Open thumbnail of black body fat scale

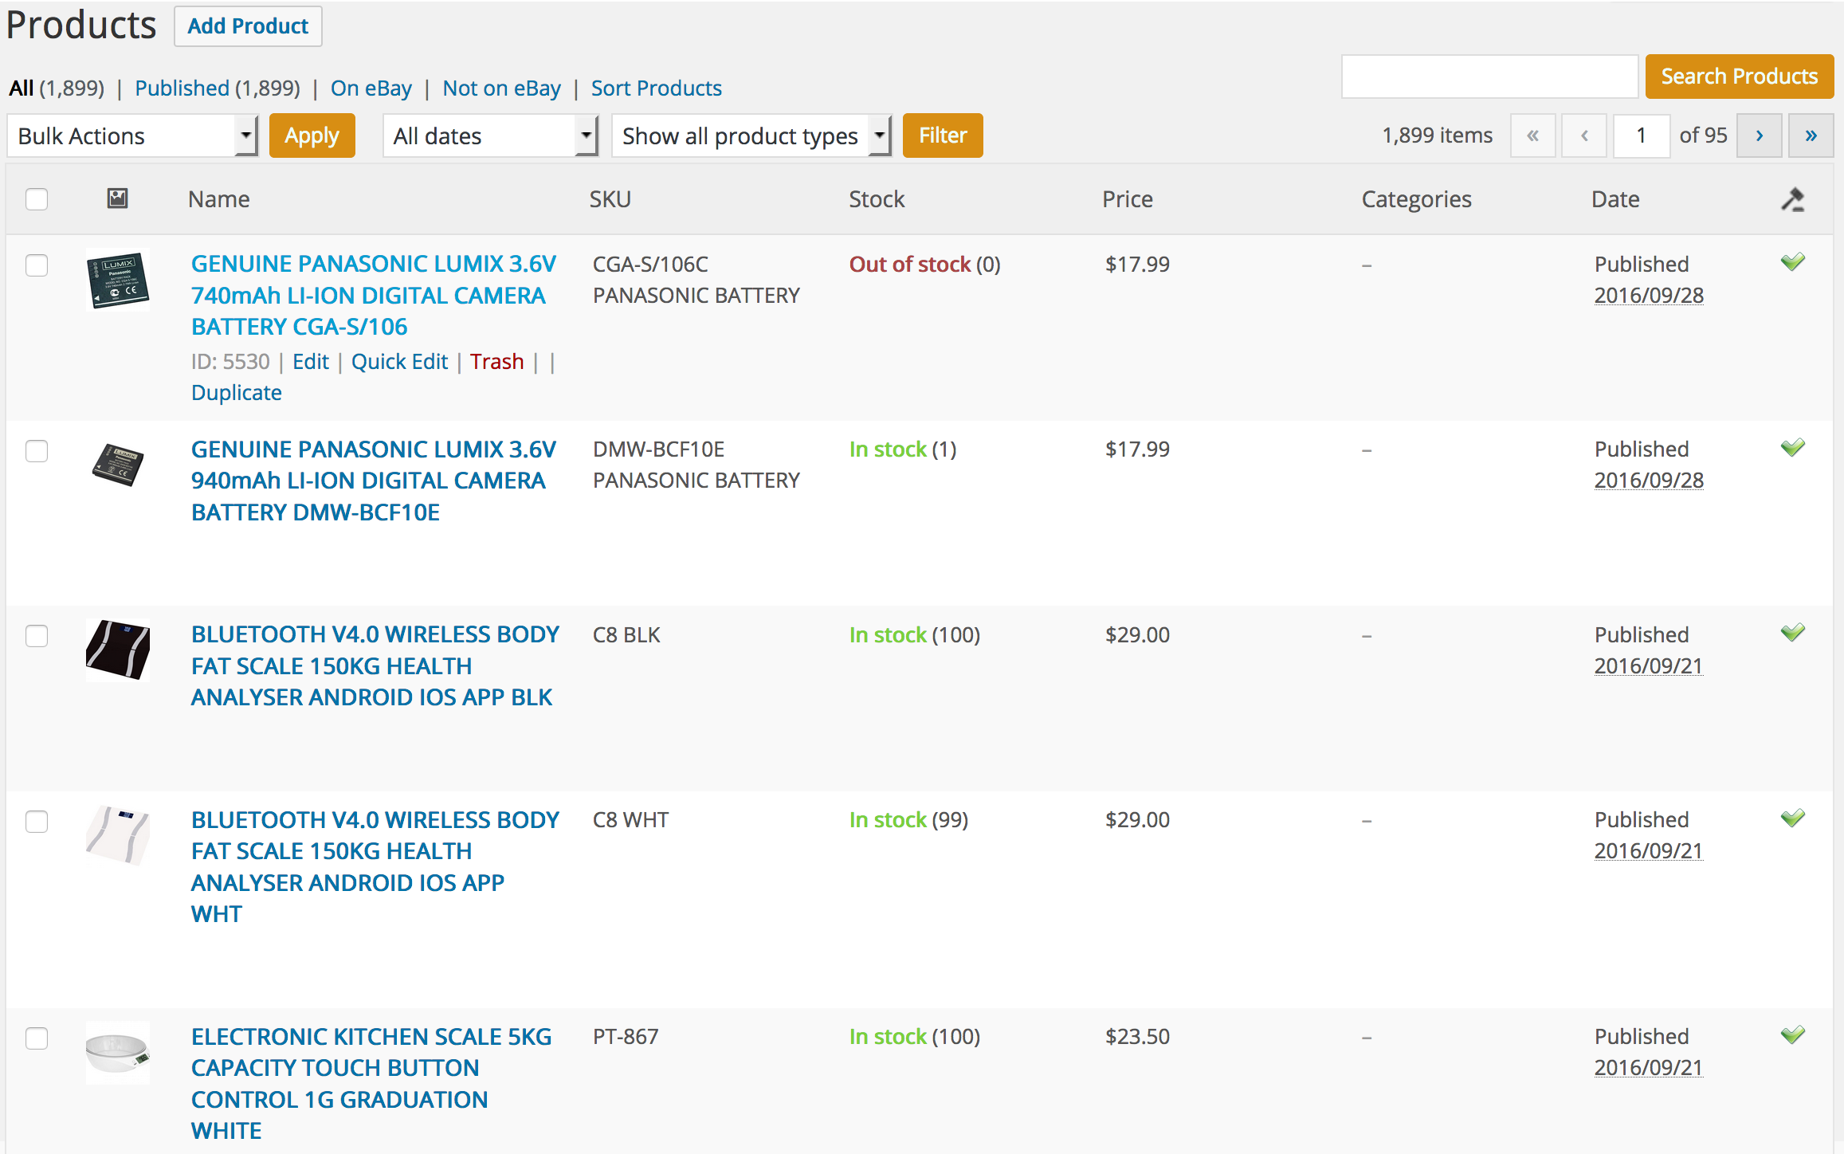(x=117, y=650)
